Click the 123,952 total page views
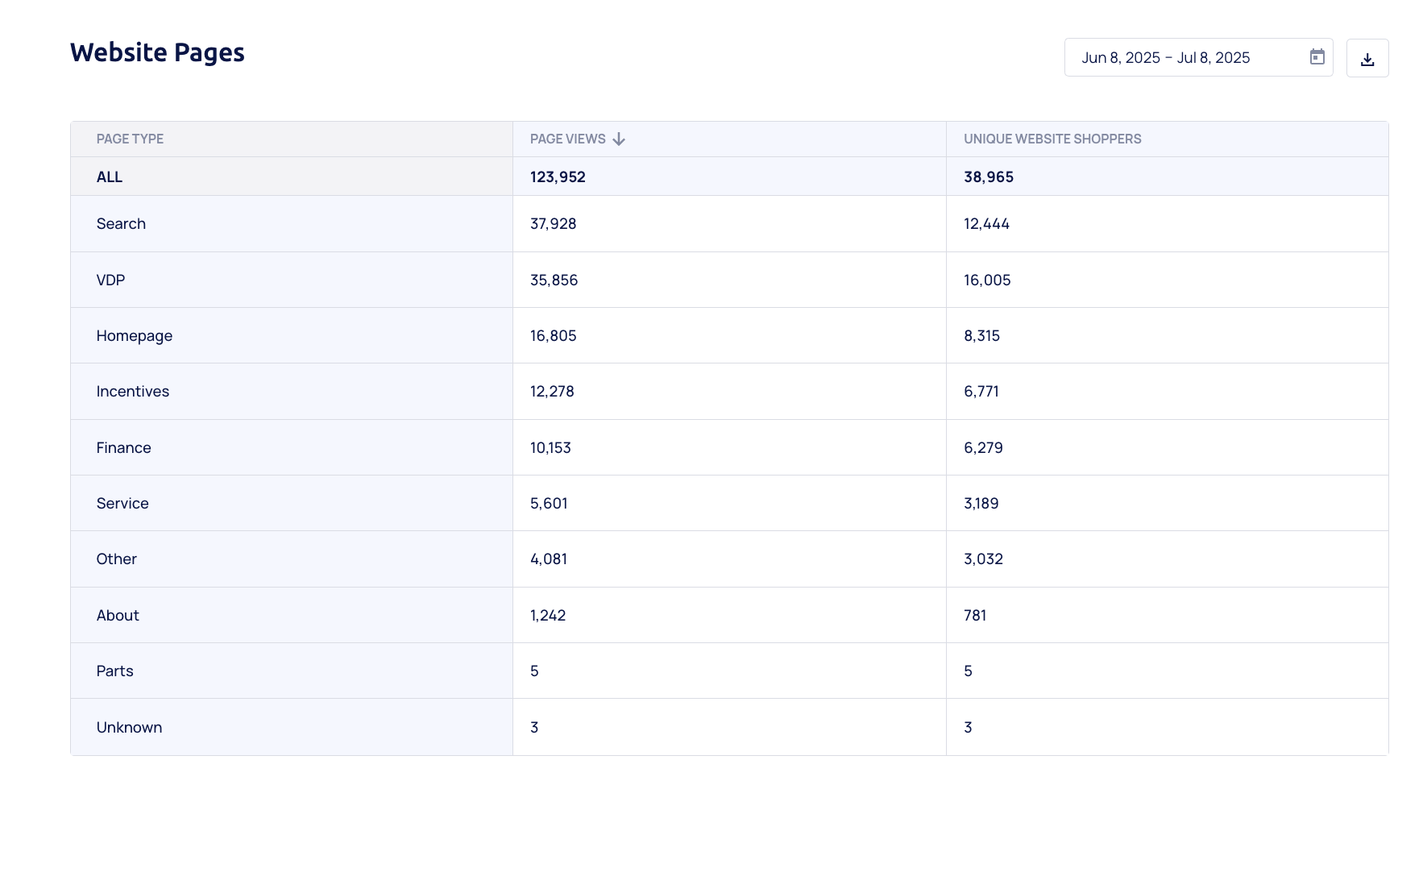1423x893 pixels. click(558, 177)
